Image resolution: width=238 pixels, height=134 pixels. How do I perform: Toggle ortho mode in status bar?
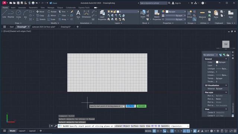168,131
